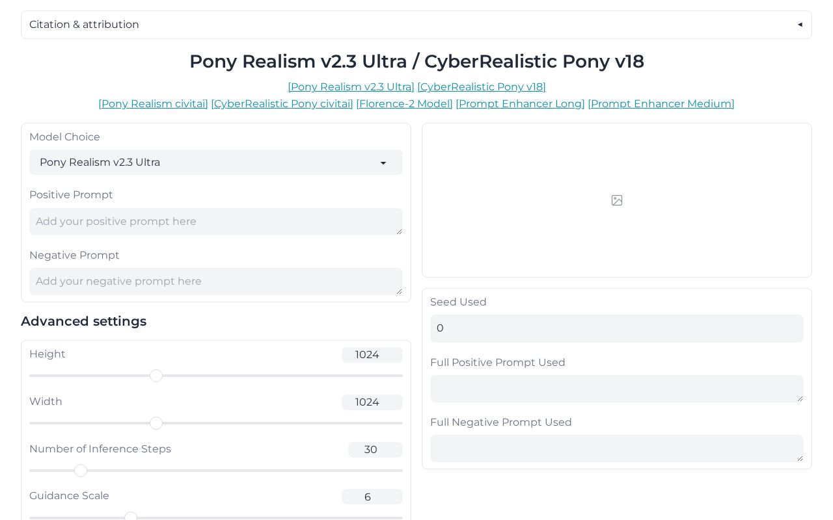Open the Prompt Enhancer Medium link
The width and height of the screenshot is (833, 520).
pos(661,104)
